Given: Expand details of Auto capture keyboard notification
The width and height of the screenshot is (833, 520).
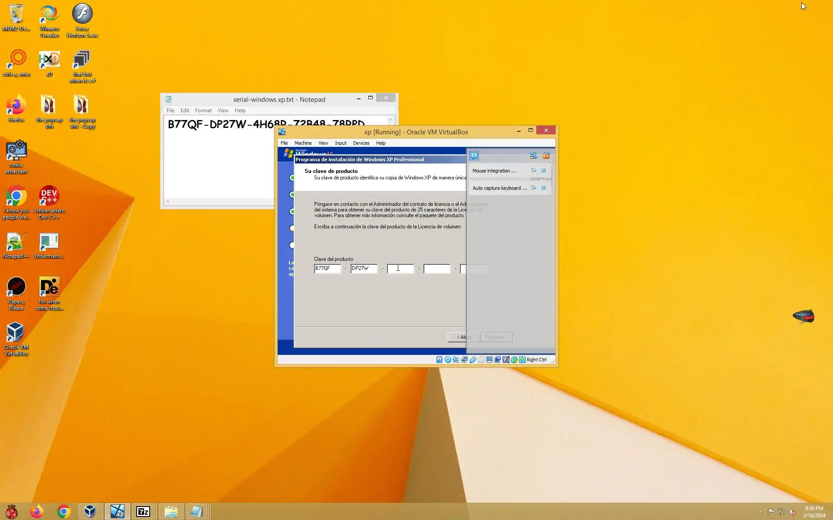Looking at the screenshot, I should click(x=534, y=188).
